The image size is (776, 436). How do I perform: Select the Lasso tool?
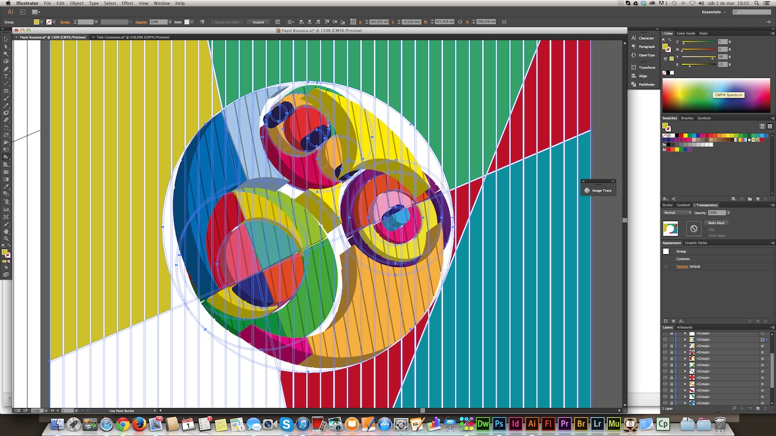(6, 61)
